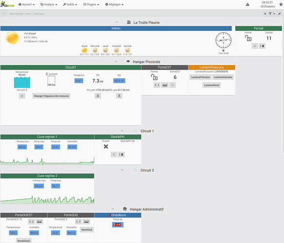The width and height of the screenshot is (284, 243).
Task: Collapse the Hangar Piscicole section
Action: [x=116, y=62]
